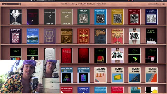Open The Bigger Short red book
Viewport: 167px width, 94px height.
67,90
